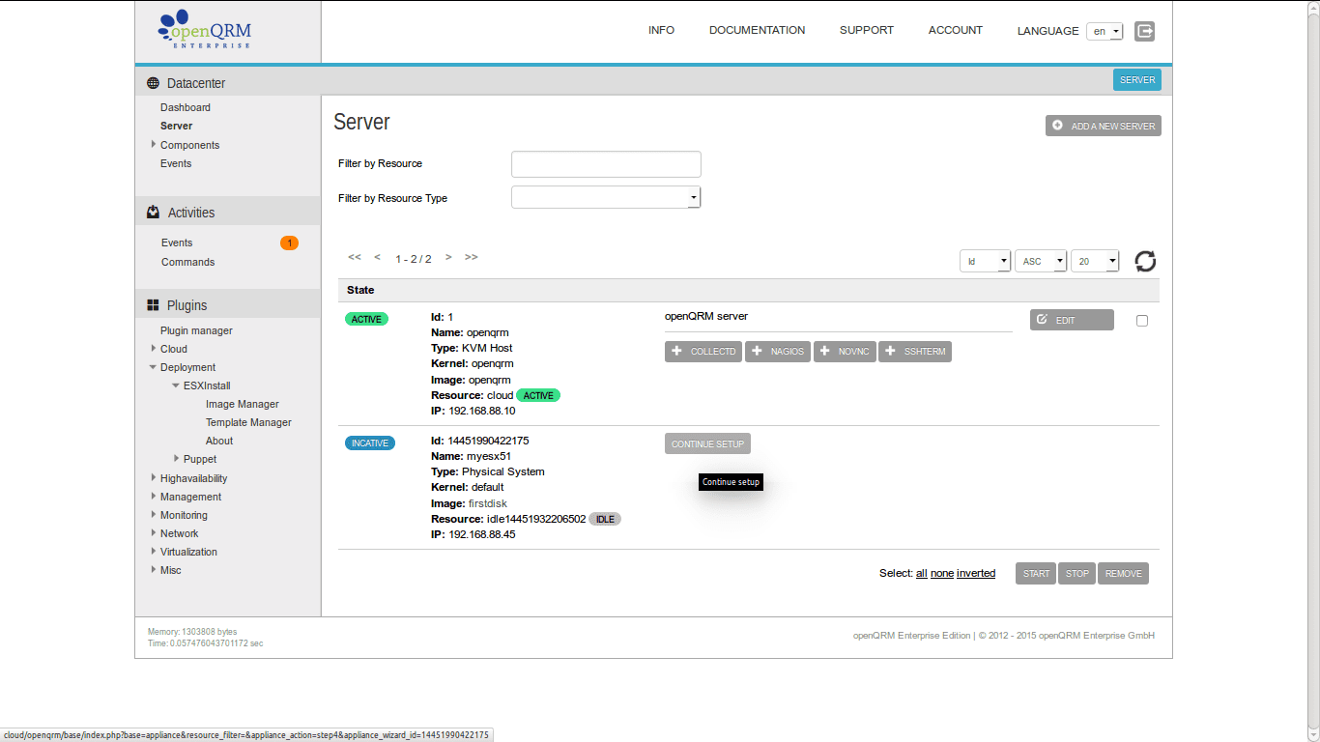Click the State column header

tap(360, 290)
